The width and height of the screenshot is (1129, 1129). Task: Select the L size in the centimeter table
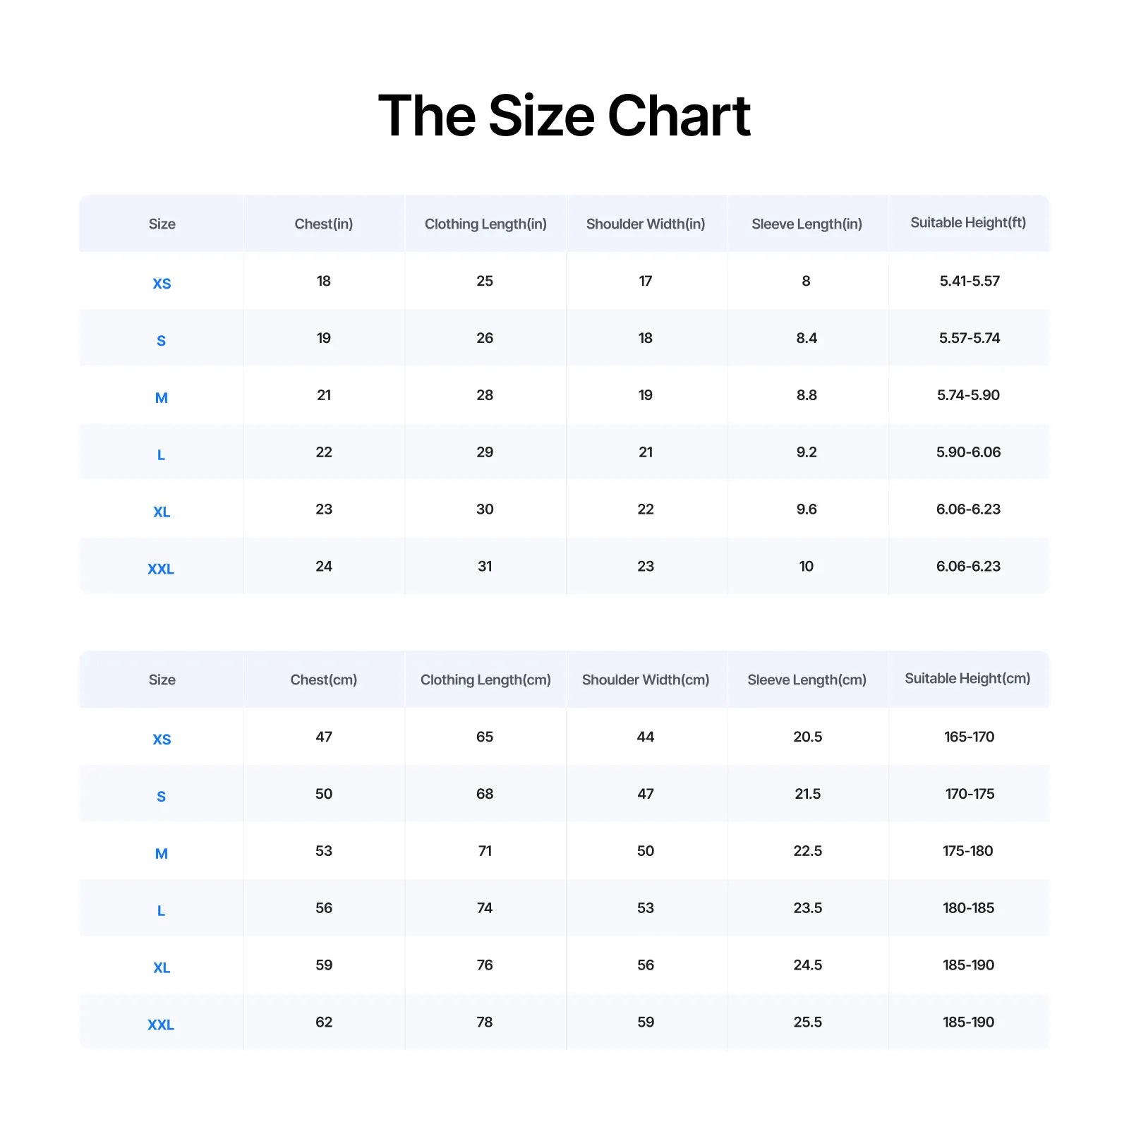(x=162, y=911)
